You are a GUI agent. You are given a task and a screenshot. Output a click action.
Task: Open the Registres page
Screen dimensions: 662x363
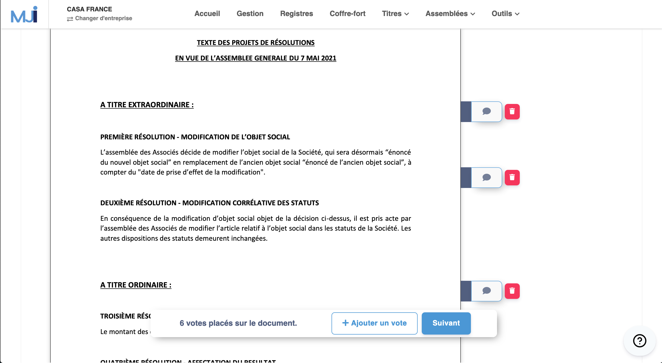(x=296, y=13)
